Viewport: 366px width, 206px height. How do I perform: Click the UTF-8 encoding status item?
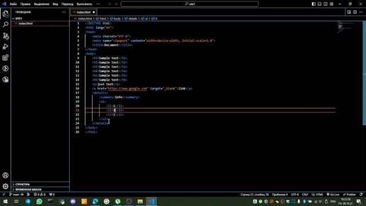click(x=295, y=195)
